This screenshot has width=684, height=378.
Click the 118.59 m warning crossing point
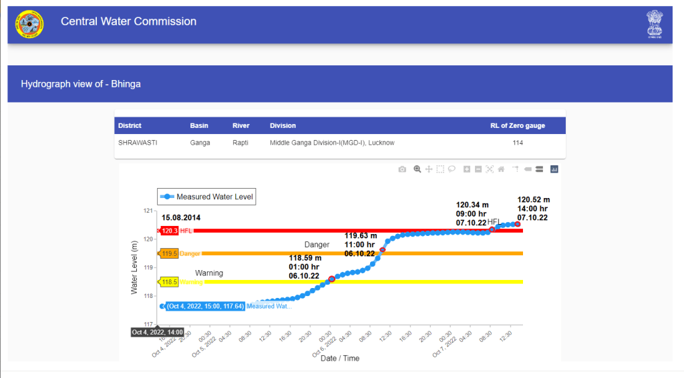332,279
